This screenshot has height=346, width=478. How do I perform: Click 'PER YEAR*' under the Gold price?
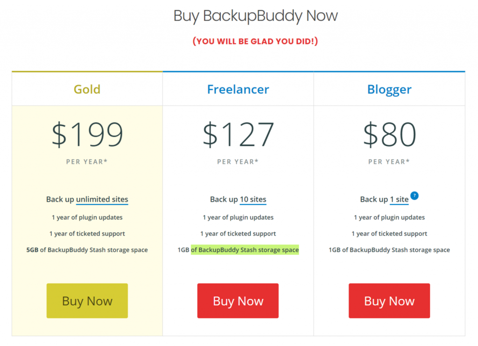[x=87, y=162]
